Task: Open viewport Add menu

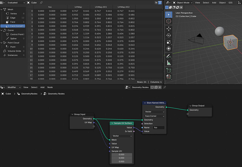Action: (214, 2)
